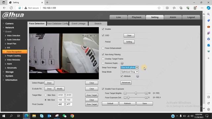This screenshot has width=212, height=119.
Task: Click the help icon next to Remove Duplic
Action: 122,63
